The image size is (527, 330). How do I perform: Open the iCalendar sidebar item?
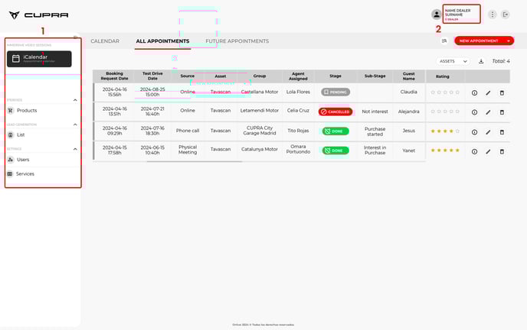click(38, 59)
